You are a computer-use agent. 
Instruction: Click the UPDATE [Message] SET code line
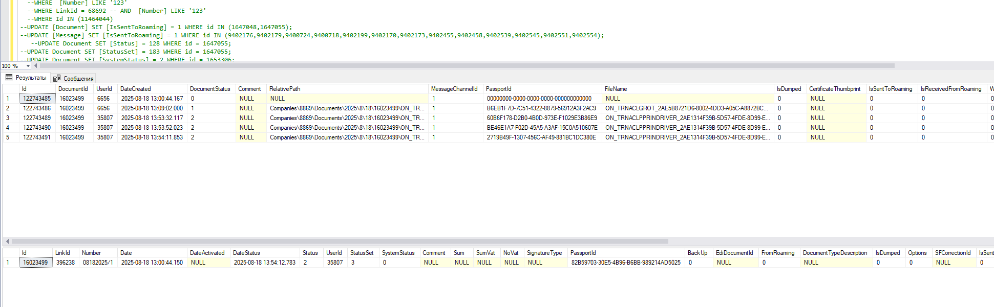(312, 35)
